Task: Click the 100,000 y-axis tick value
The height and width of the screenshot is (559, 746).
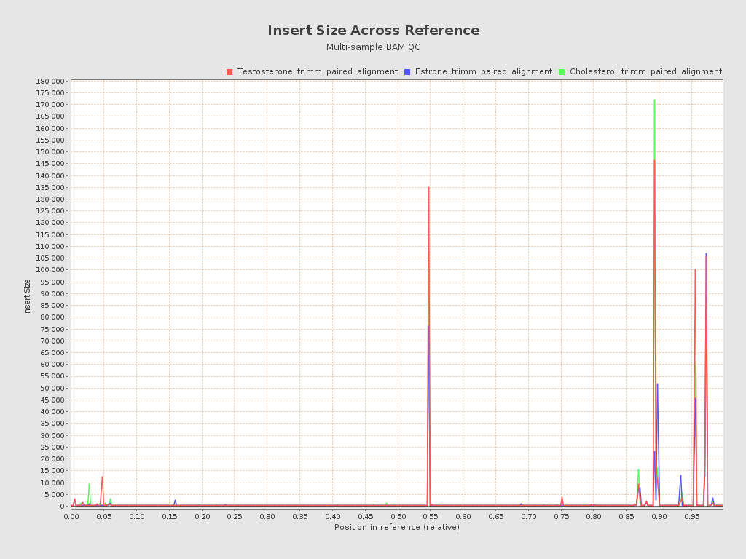Action: (50, 270)
